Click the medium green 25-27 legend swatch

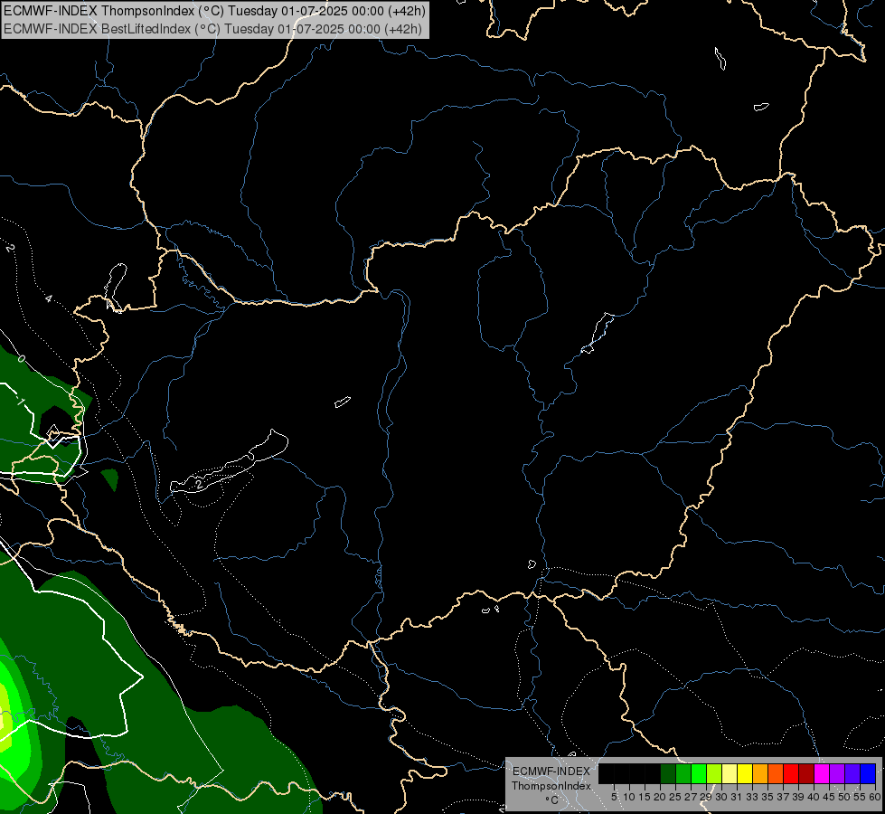click(x=683, y=773)
